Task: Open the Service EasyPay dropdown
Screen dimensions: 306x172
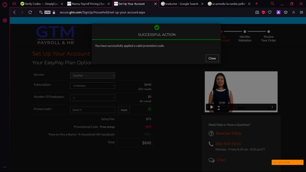Action: (92, 75)
